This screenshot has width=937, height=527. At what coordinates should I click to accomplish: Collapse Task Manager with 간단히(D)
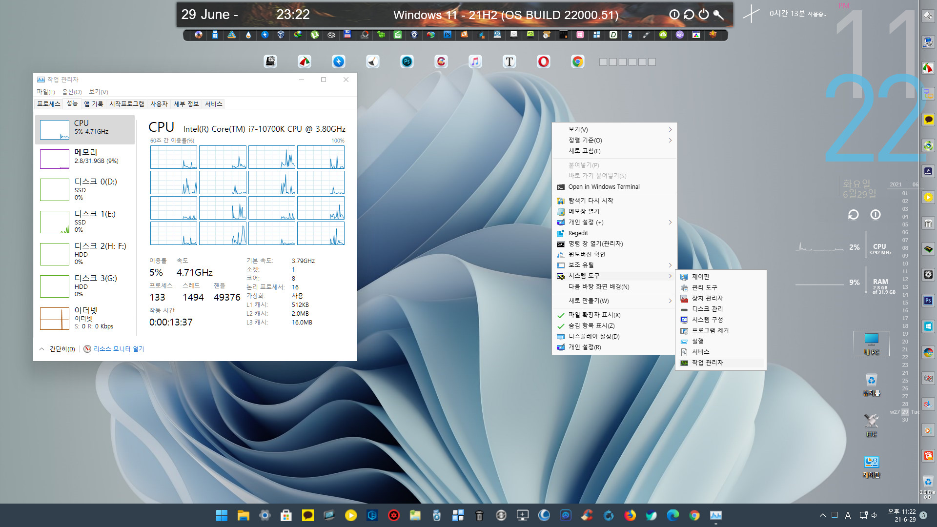click(x=58, y=349)
